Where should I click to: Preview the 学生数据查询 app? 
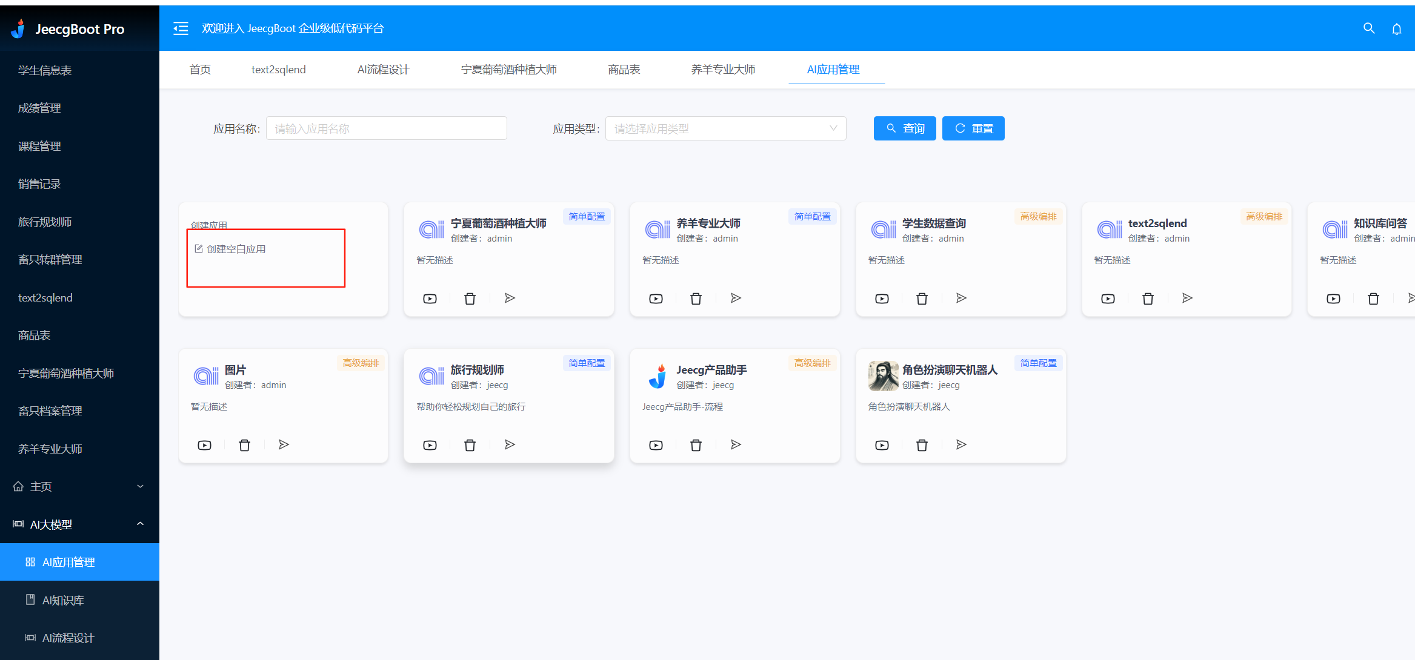click(882, 299)
